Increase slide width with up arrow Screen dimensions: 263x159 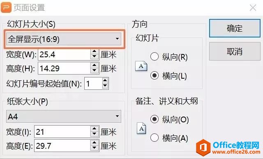click(95, 51)
